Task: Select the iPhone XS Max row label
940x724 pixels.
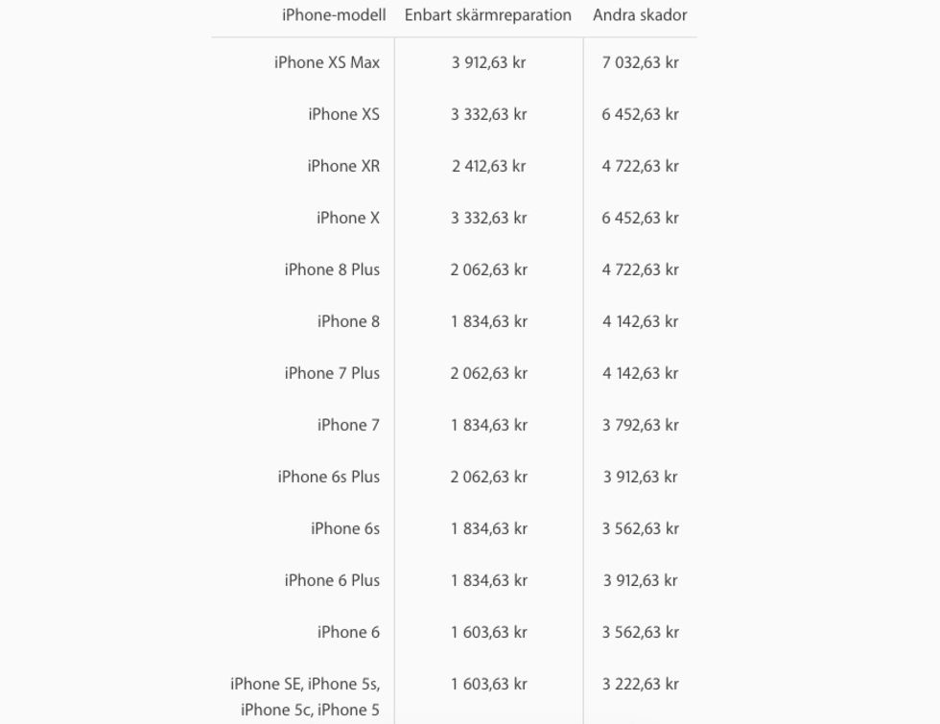Action: click(x=327, y=62)
